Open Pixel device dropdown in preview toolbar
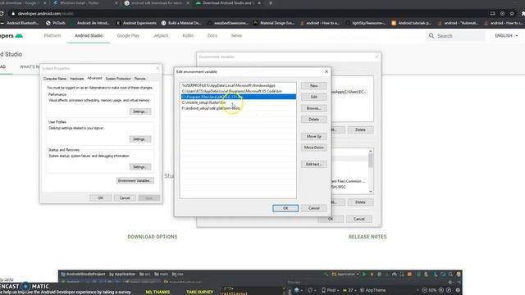This screenshot has width=525, height=295. click(x=330, y=290)
